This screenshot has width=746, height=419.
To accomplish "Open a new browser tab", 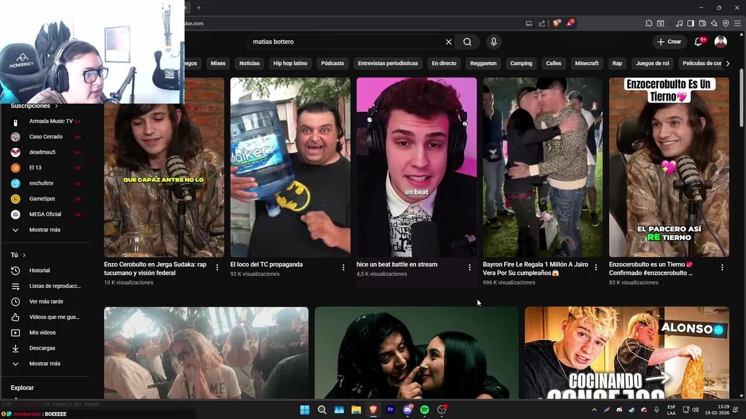I will click(x=199, y=8).
